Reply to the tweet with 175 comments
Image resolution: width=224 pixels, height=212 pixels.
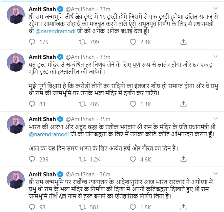32,42
